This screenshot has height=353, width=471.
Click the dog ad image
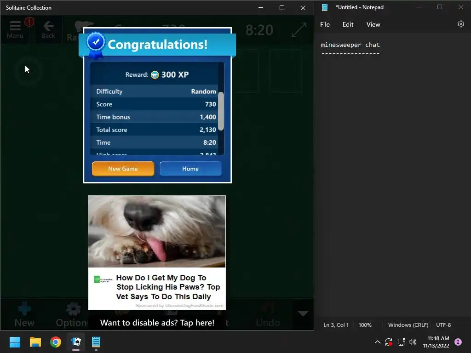click(157, 232)
